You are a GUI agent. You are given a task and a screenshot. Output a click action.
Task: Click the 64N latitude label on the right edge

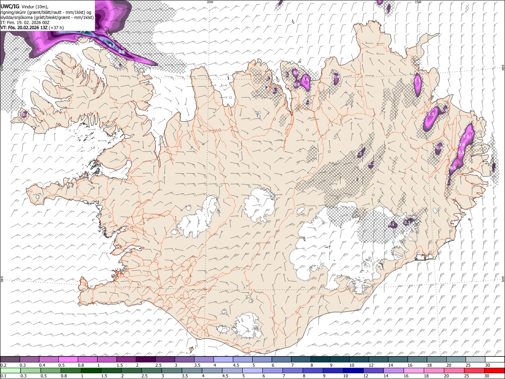[503, 279]
